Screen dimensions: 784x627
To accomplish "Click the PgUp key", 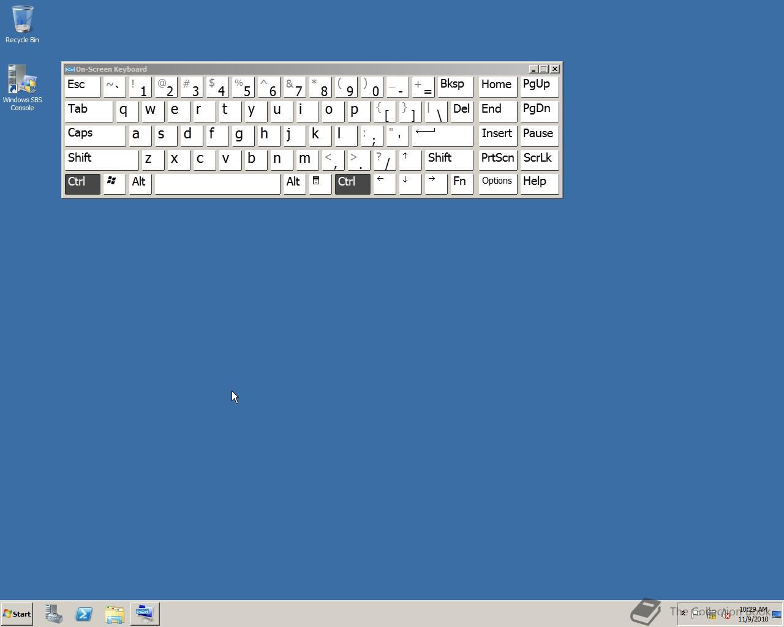I will pos(540,86).
